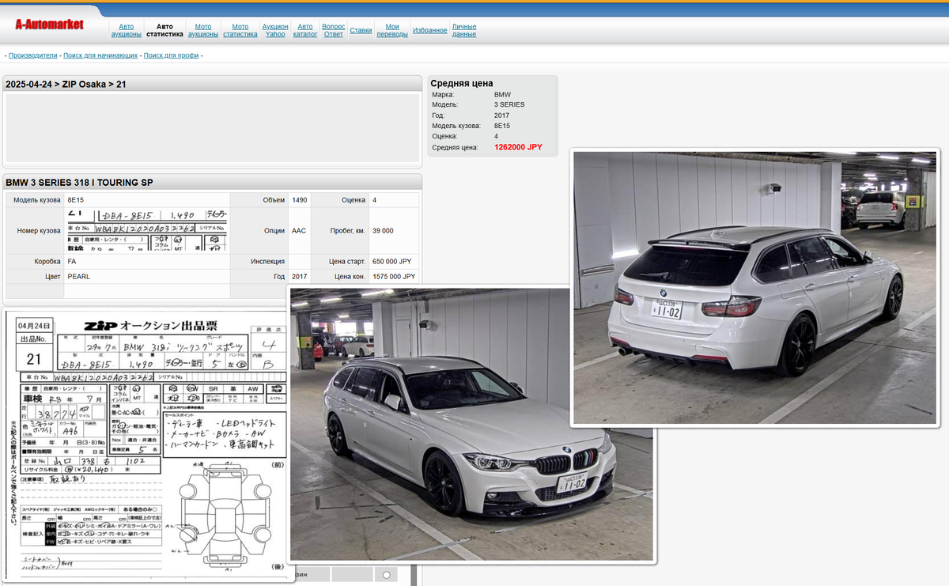Enlarge the rear view BMW photo
This screenshot has width=949, height=586.
tap(754, 288)
